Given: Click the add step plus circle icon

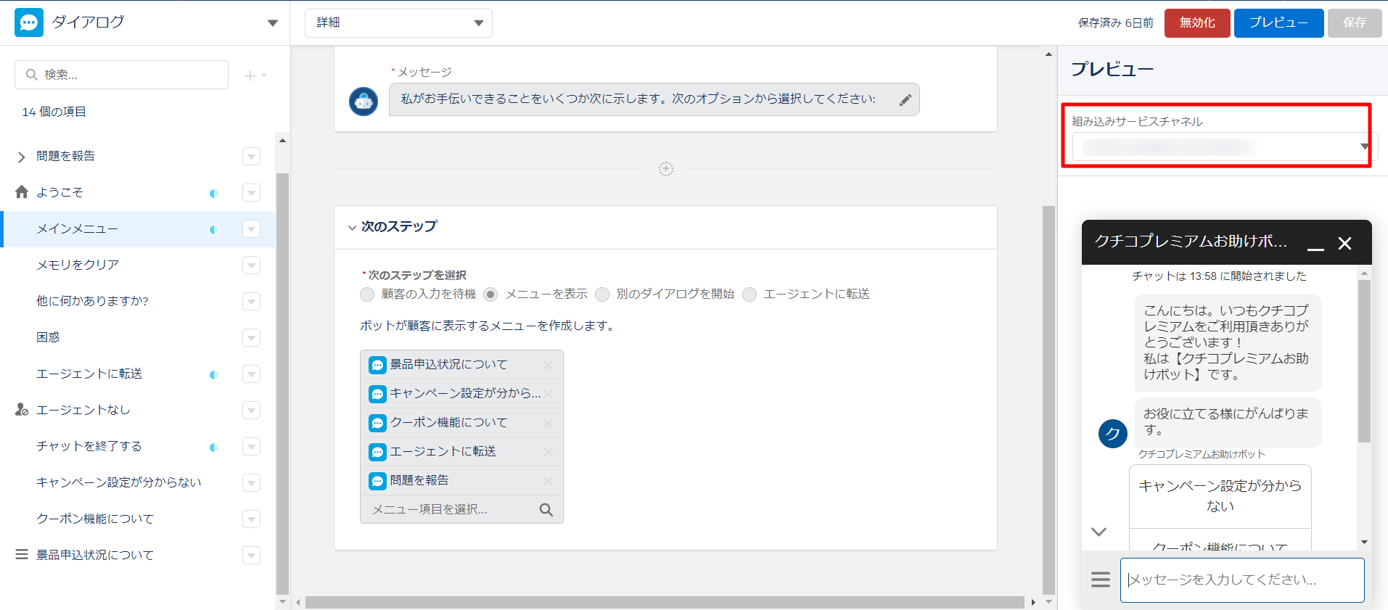Looking at the screenshot, I should click(665, 169).
